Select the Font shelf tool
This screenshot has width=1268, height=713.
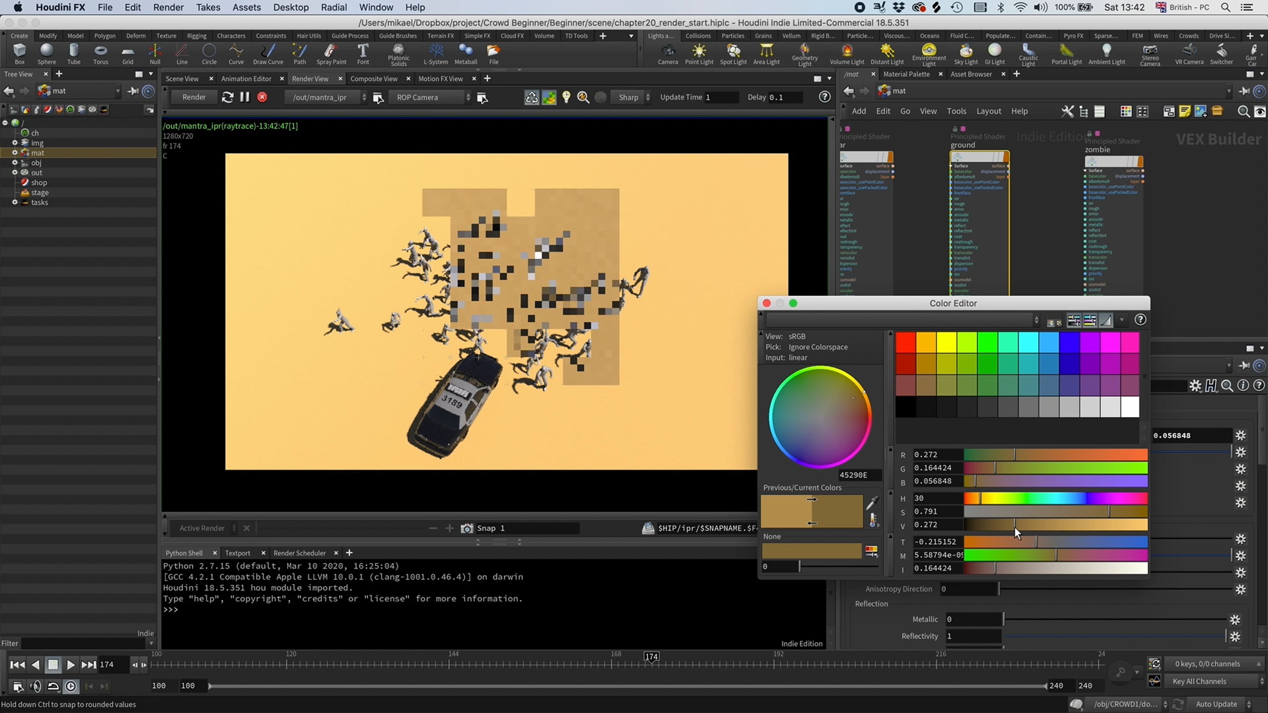click(363, 54)
